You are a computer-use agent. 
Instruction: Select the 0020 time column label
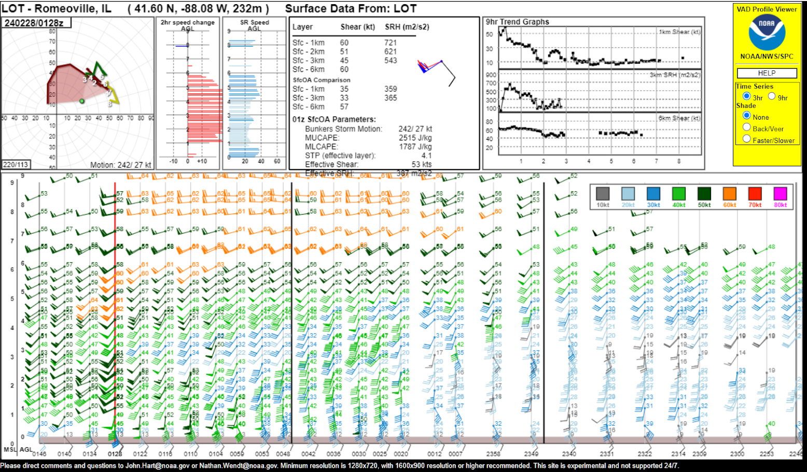click(x=401, y=454)
